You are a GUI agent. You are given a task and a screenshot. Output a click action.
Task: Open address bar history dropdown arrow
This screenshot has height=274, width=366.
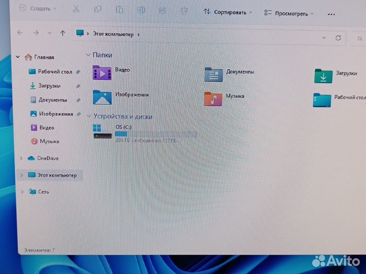[x=324, y=38]
